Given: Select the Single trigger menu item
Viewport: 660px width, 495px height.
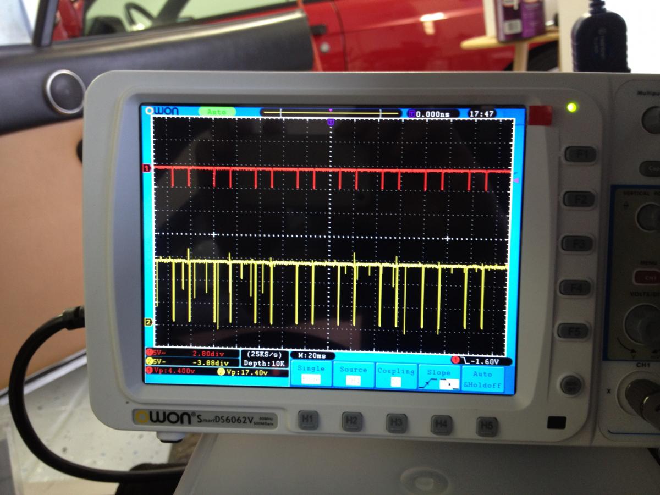Looking at the screenshot, I should (311, 374).
